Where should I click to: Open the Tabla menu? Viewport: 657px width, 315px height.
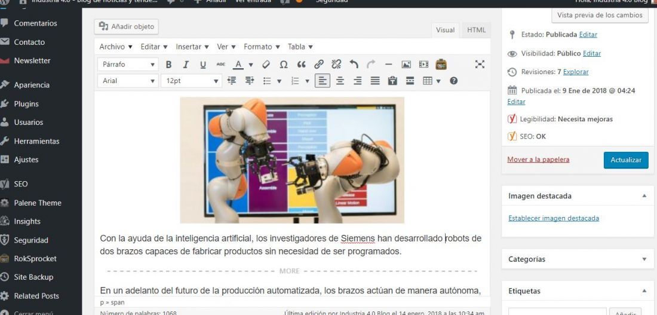300,47
